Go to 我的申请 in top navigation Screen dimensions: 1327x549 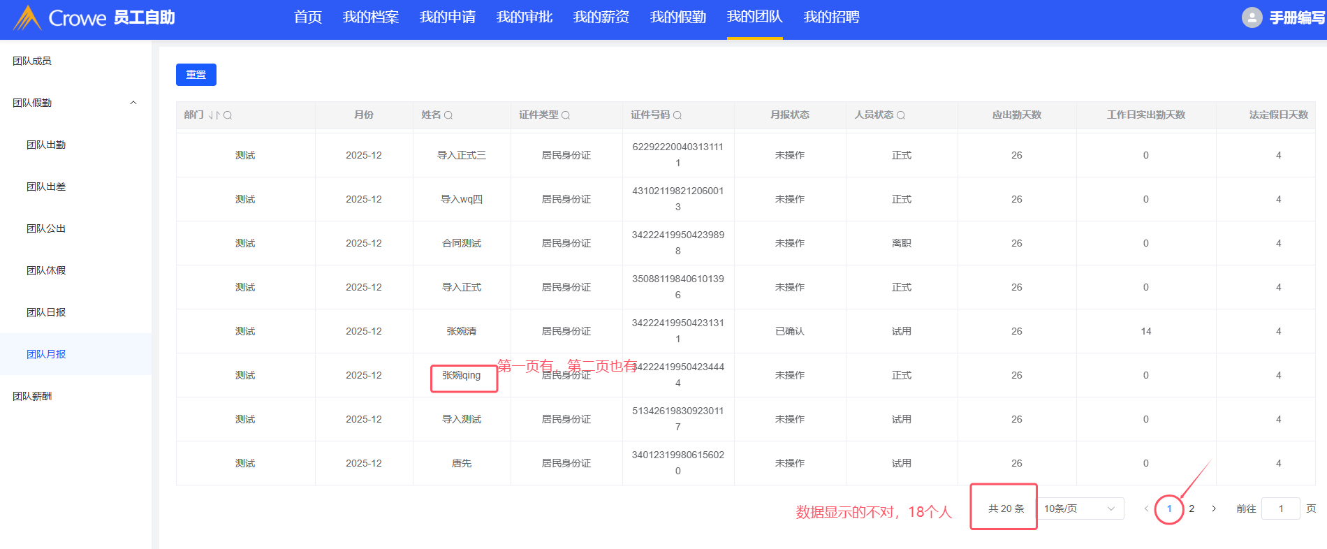click(x=448, y=17)
